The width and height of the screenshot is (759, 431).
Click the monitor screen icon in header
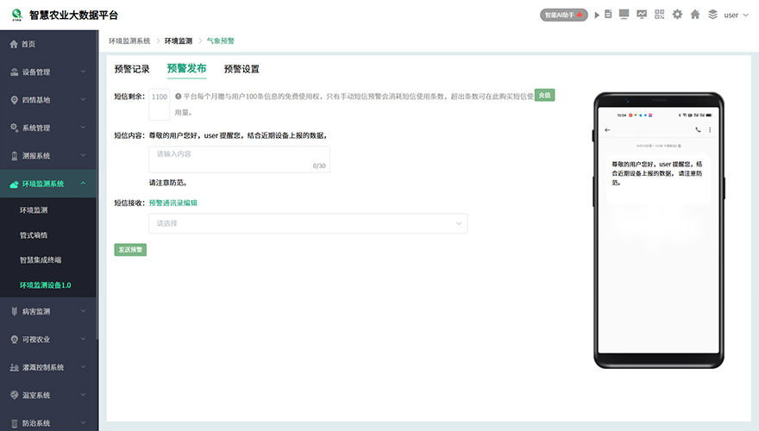coord(624,15)
